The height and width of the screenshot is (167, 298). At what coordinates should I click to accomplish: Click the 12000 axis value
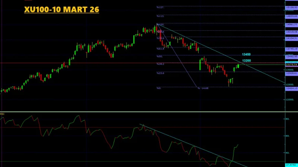tap(290, 99)
